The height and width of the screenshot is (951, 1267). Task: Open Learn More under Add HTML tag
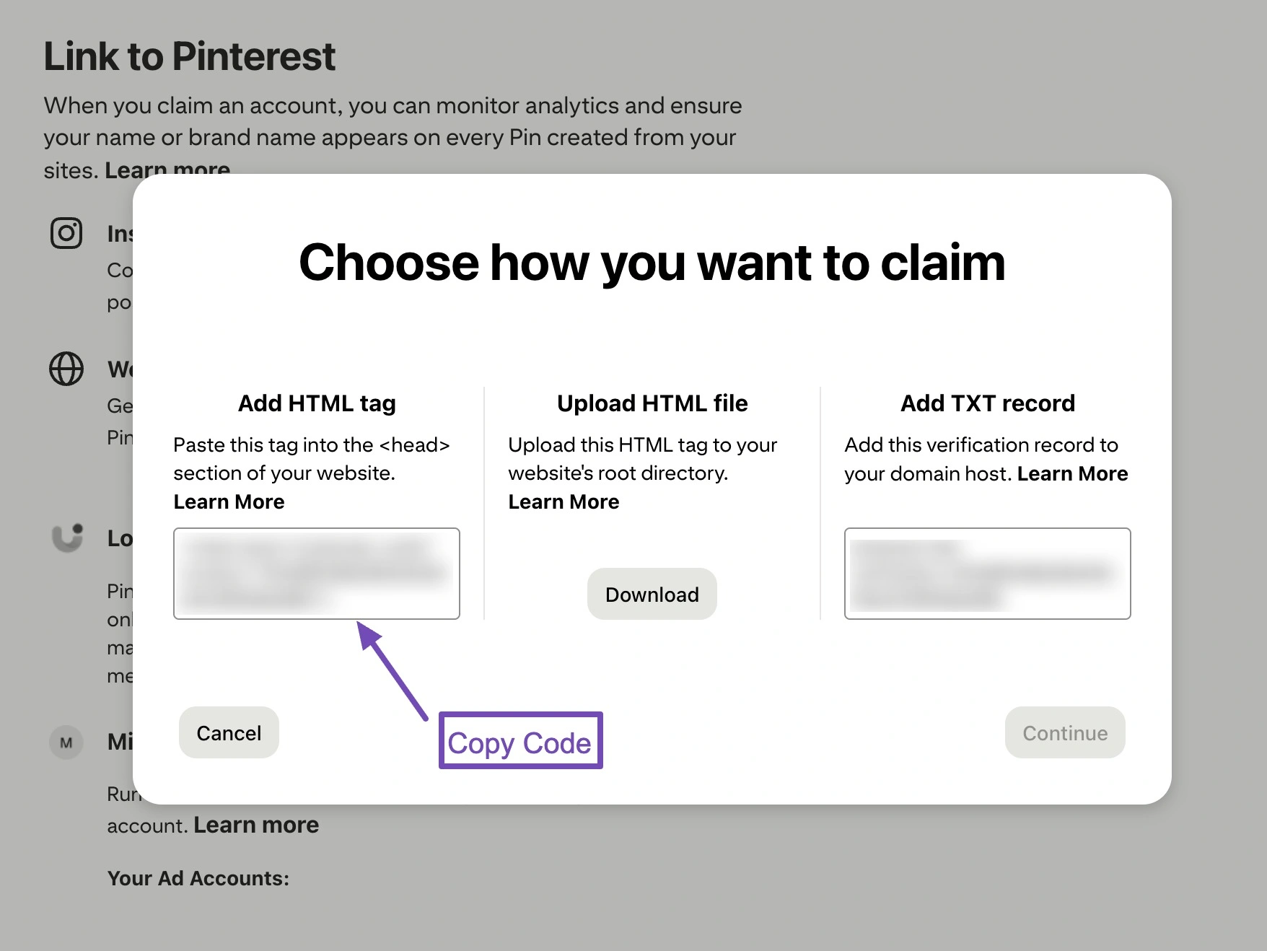(x=229, y=501)
